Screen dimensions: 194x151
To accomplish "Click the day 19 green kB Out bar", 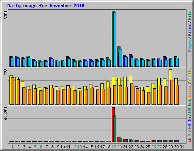I will 115,129.
